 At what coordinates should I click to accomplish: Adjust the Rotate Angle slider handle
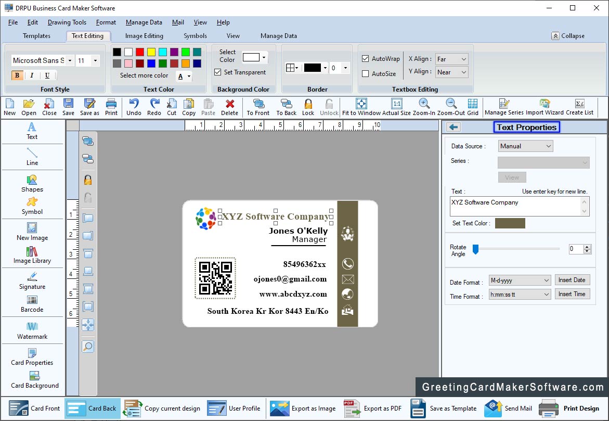(475, 249)
